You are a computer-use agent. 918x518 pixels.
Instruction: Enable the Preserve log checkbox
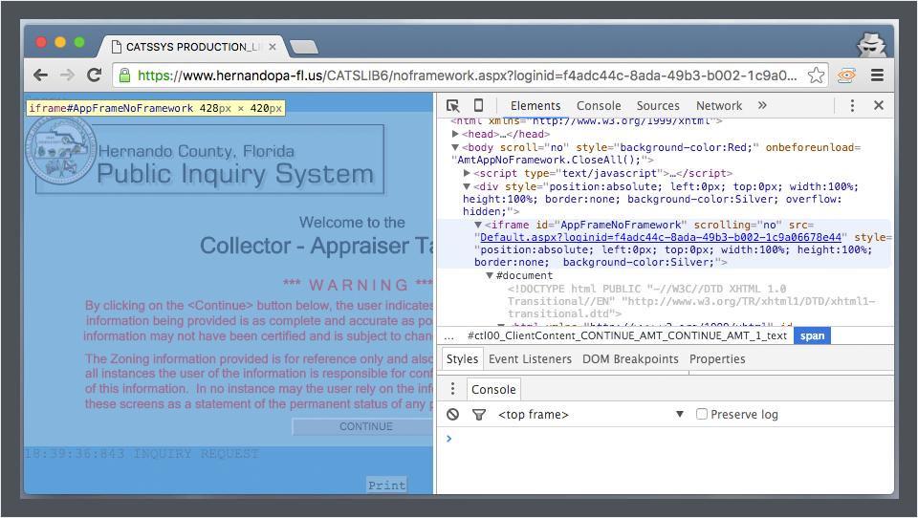(x=702, y=415)
